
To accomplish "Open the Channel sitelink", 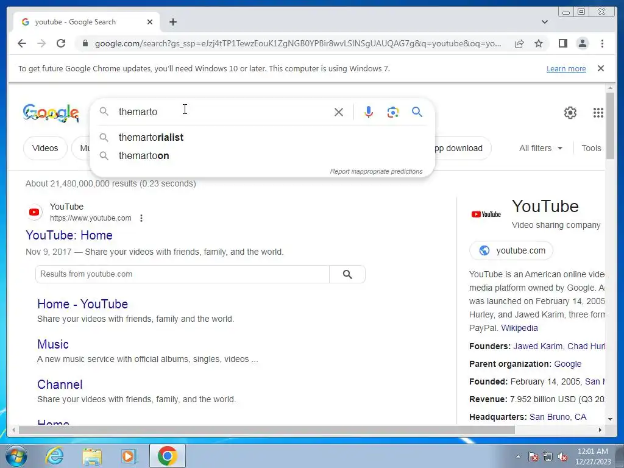I will (x=60, y=385).
